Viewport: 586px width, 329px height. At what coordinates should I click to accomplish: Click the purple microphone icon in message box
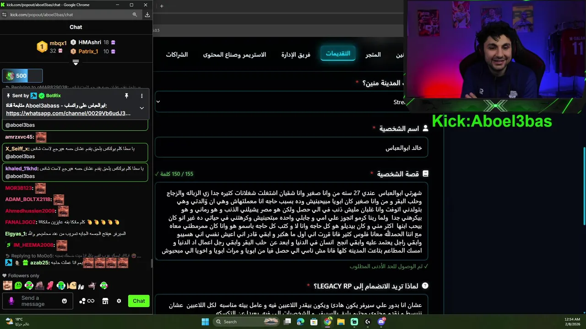point(11,301)
